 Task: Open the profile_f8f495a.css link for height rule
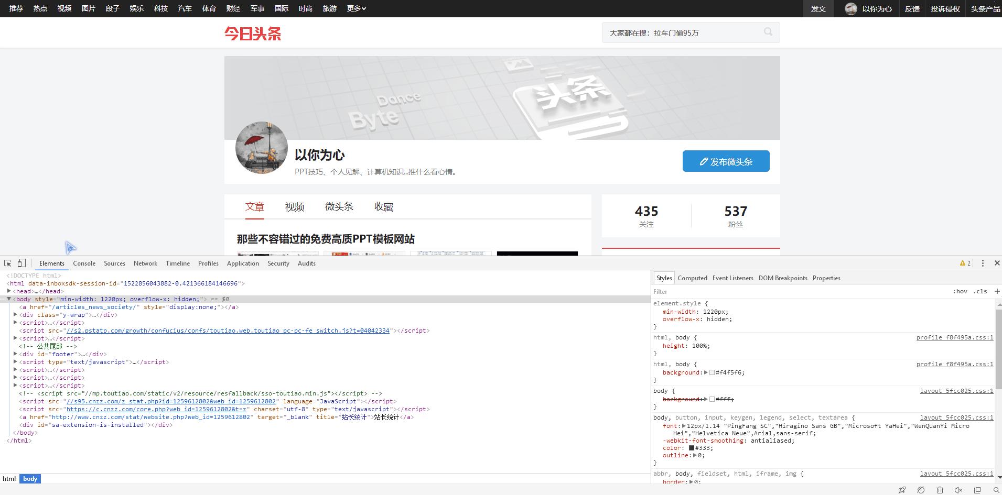(x=954, y=337)
